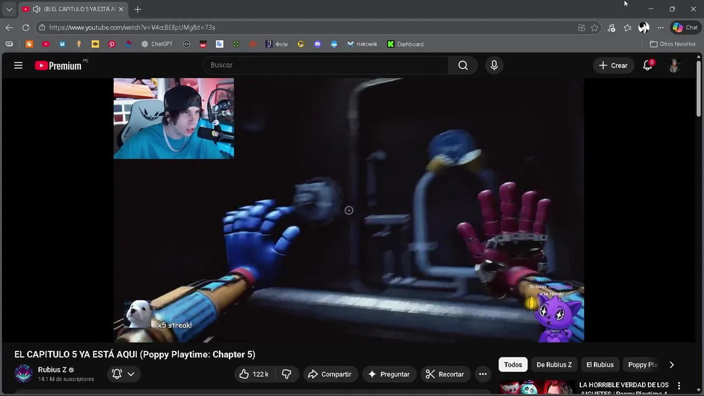Open the Copilot Chat button
Viewport: 704px width, 396px height.
point(685,28)
